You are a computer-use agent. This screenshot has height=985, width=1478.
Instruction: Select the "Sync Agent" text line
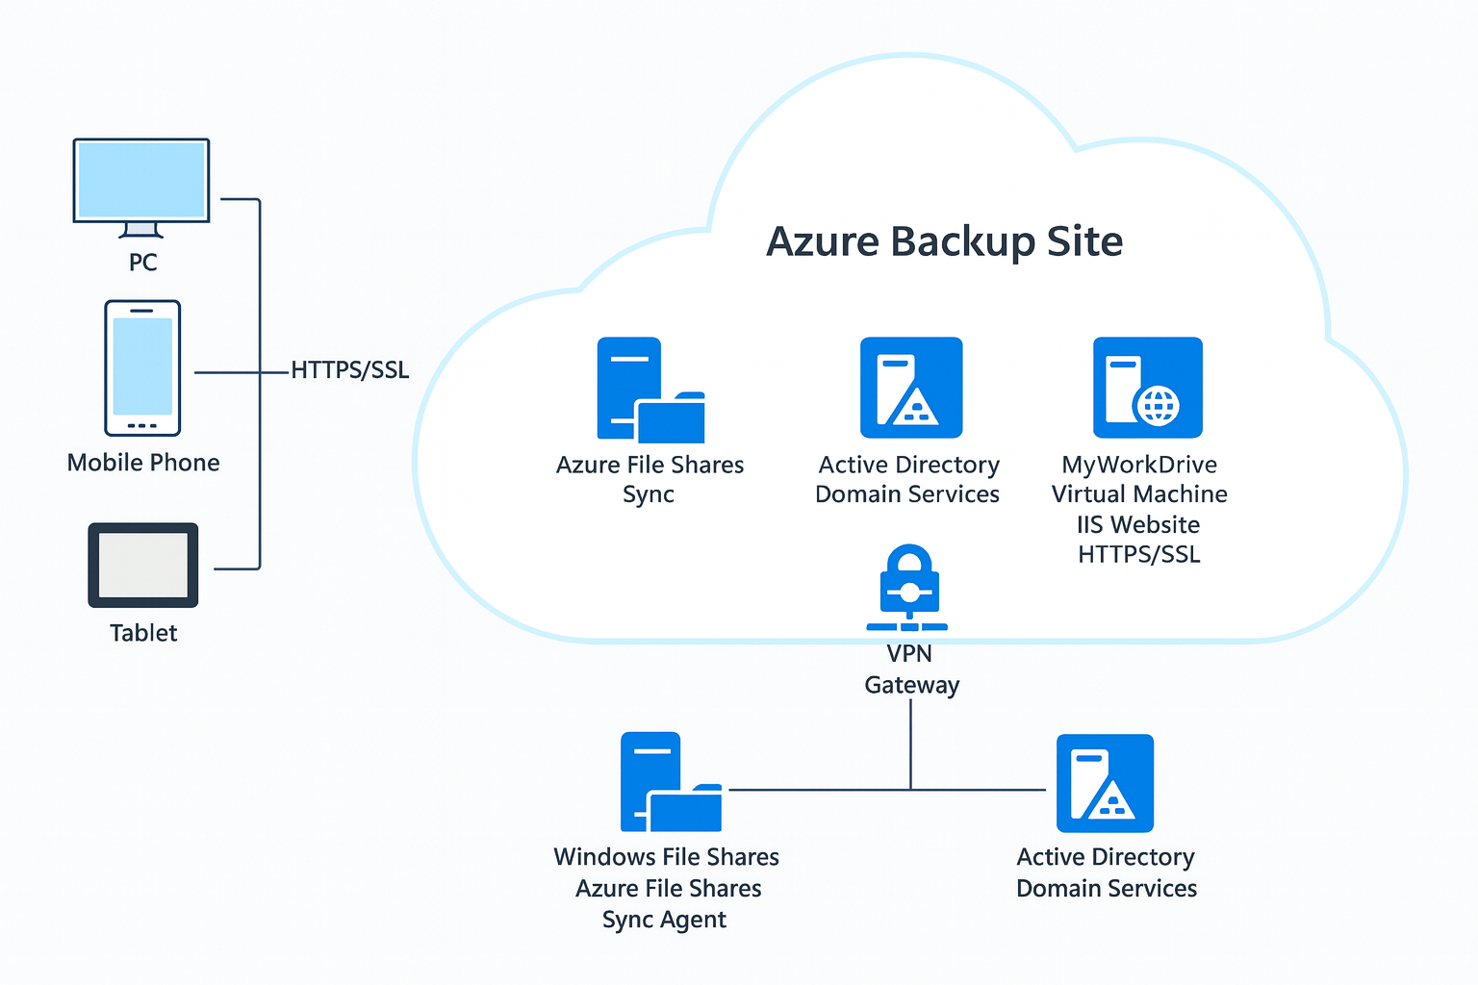pyautogui.click(x=665, y=920)
